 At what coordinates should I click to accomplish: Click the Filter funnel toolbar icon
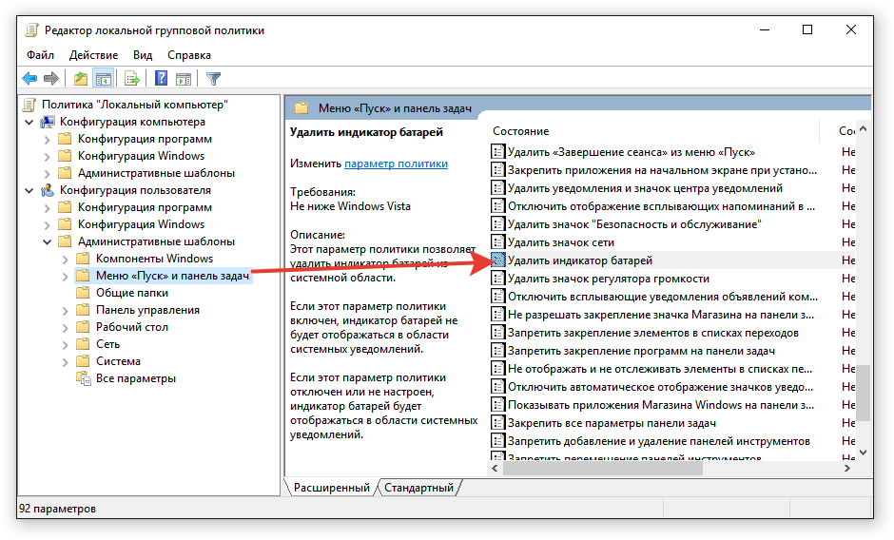tap(213, 78)
